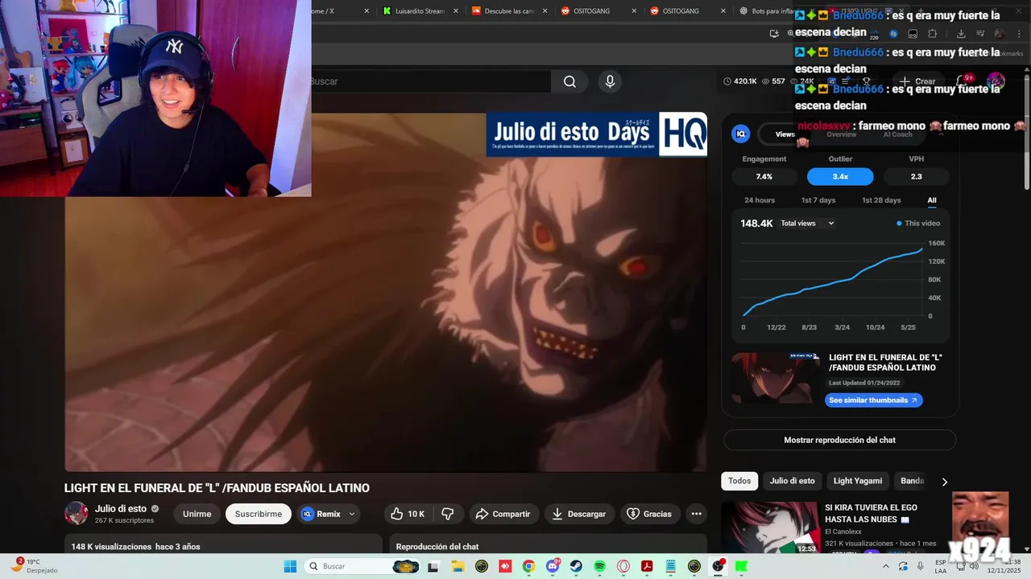Dislike the video with thumbs-down
This screenshot has width=1031, height=579.
[448, 514]
